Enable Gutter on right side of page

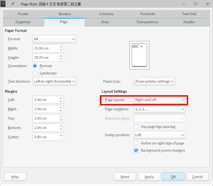coord(136,143)
